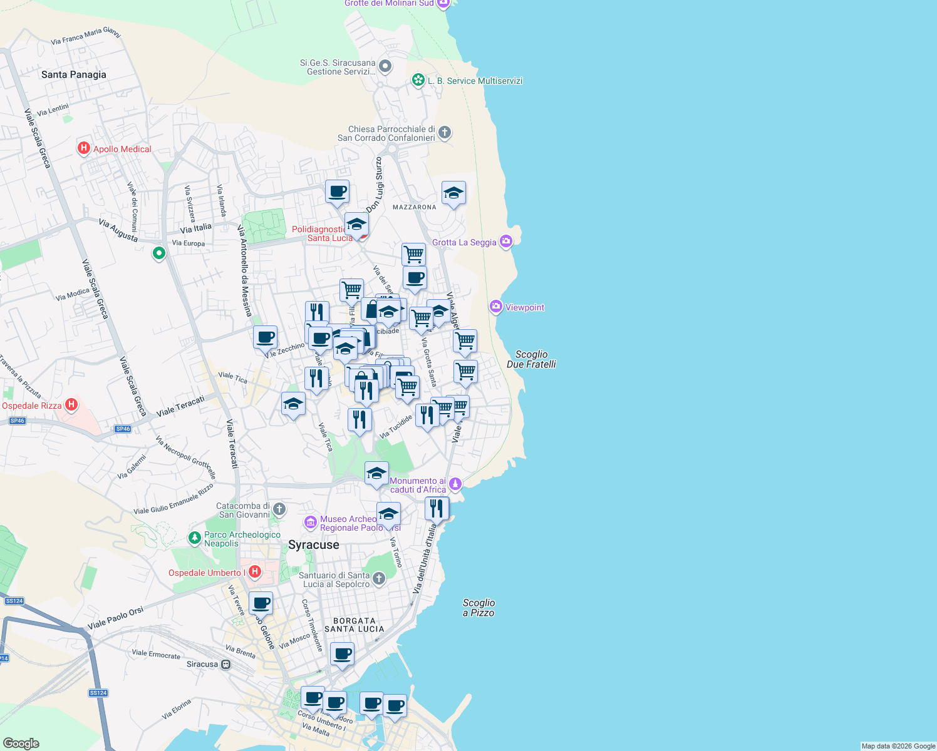Viewport: 937px width, 751px height.
Task: Open the Grotta La Seggia attraction pin
Action: (505, 241)
